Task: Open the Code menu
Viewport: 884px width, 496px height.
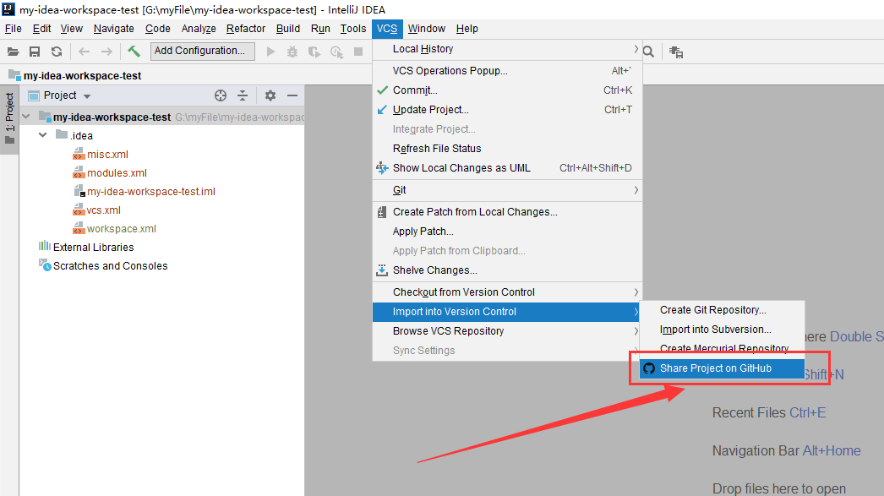Action: point(157,28)
